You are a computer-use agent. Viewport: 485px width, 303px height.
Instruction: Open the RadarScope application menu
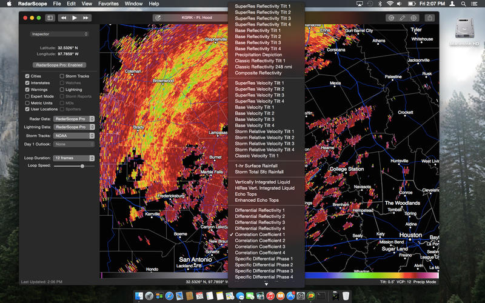[x=33, y=4]
